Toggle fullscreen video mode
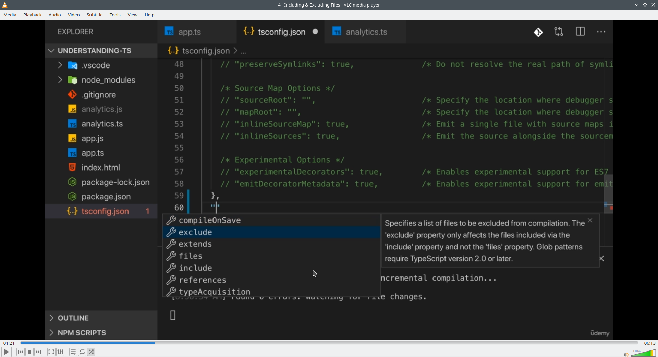The height and width of the screenshot is (357, 658). (x=51, y=352)
